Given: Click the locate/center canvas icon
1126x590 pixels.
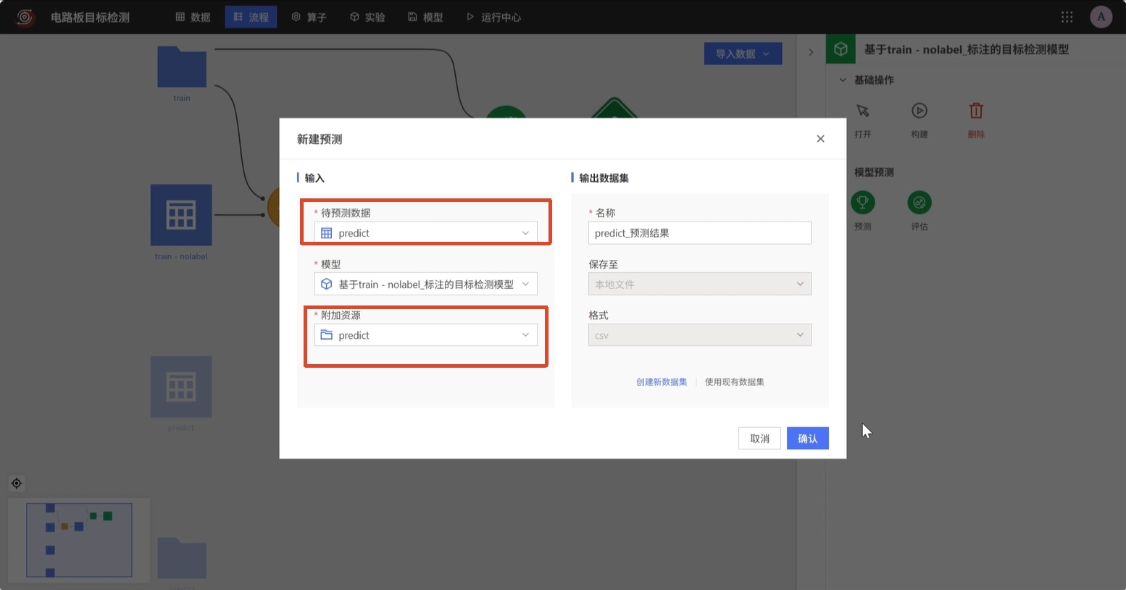Looking at the screenshot, I should tap(17, 483).
